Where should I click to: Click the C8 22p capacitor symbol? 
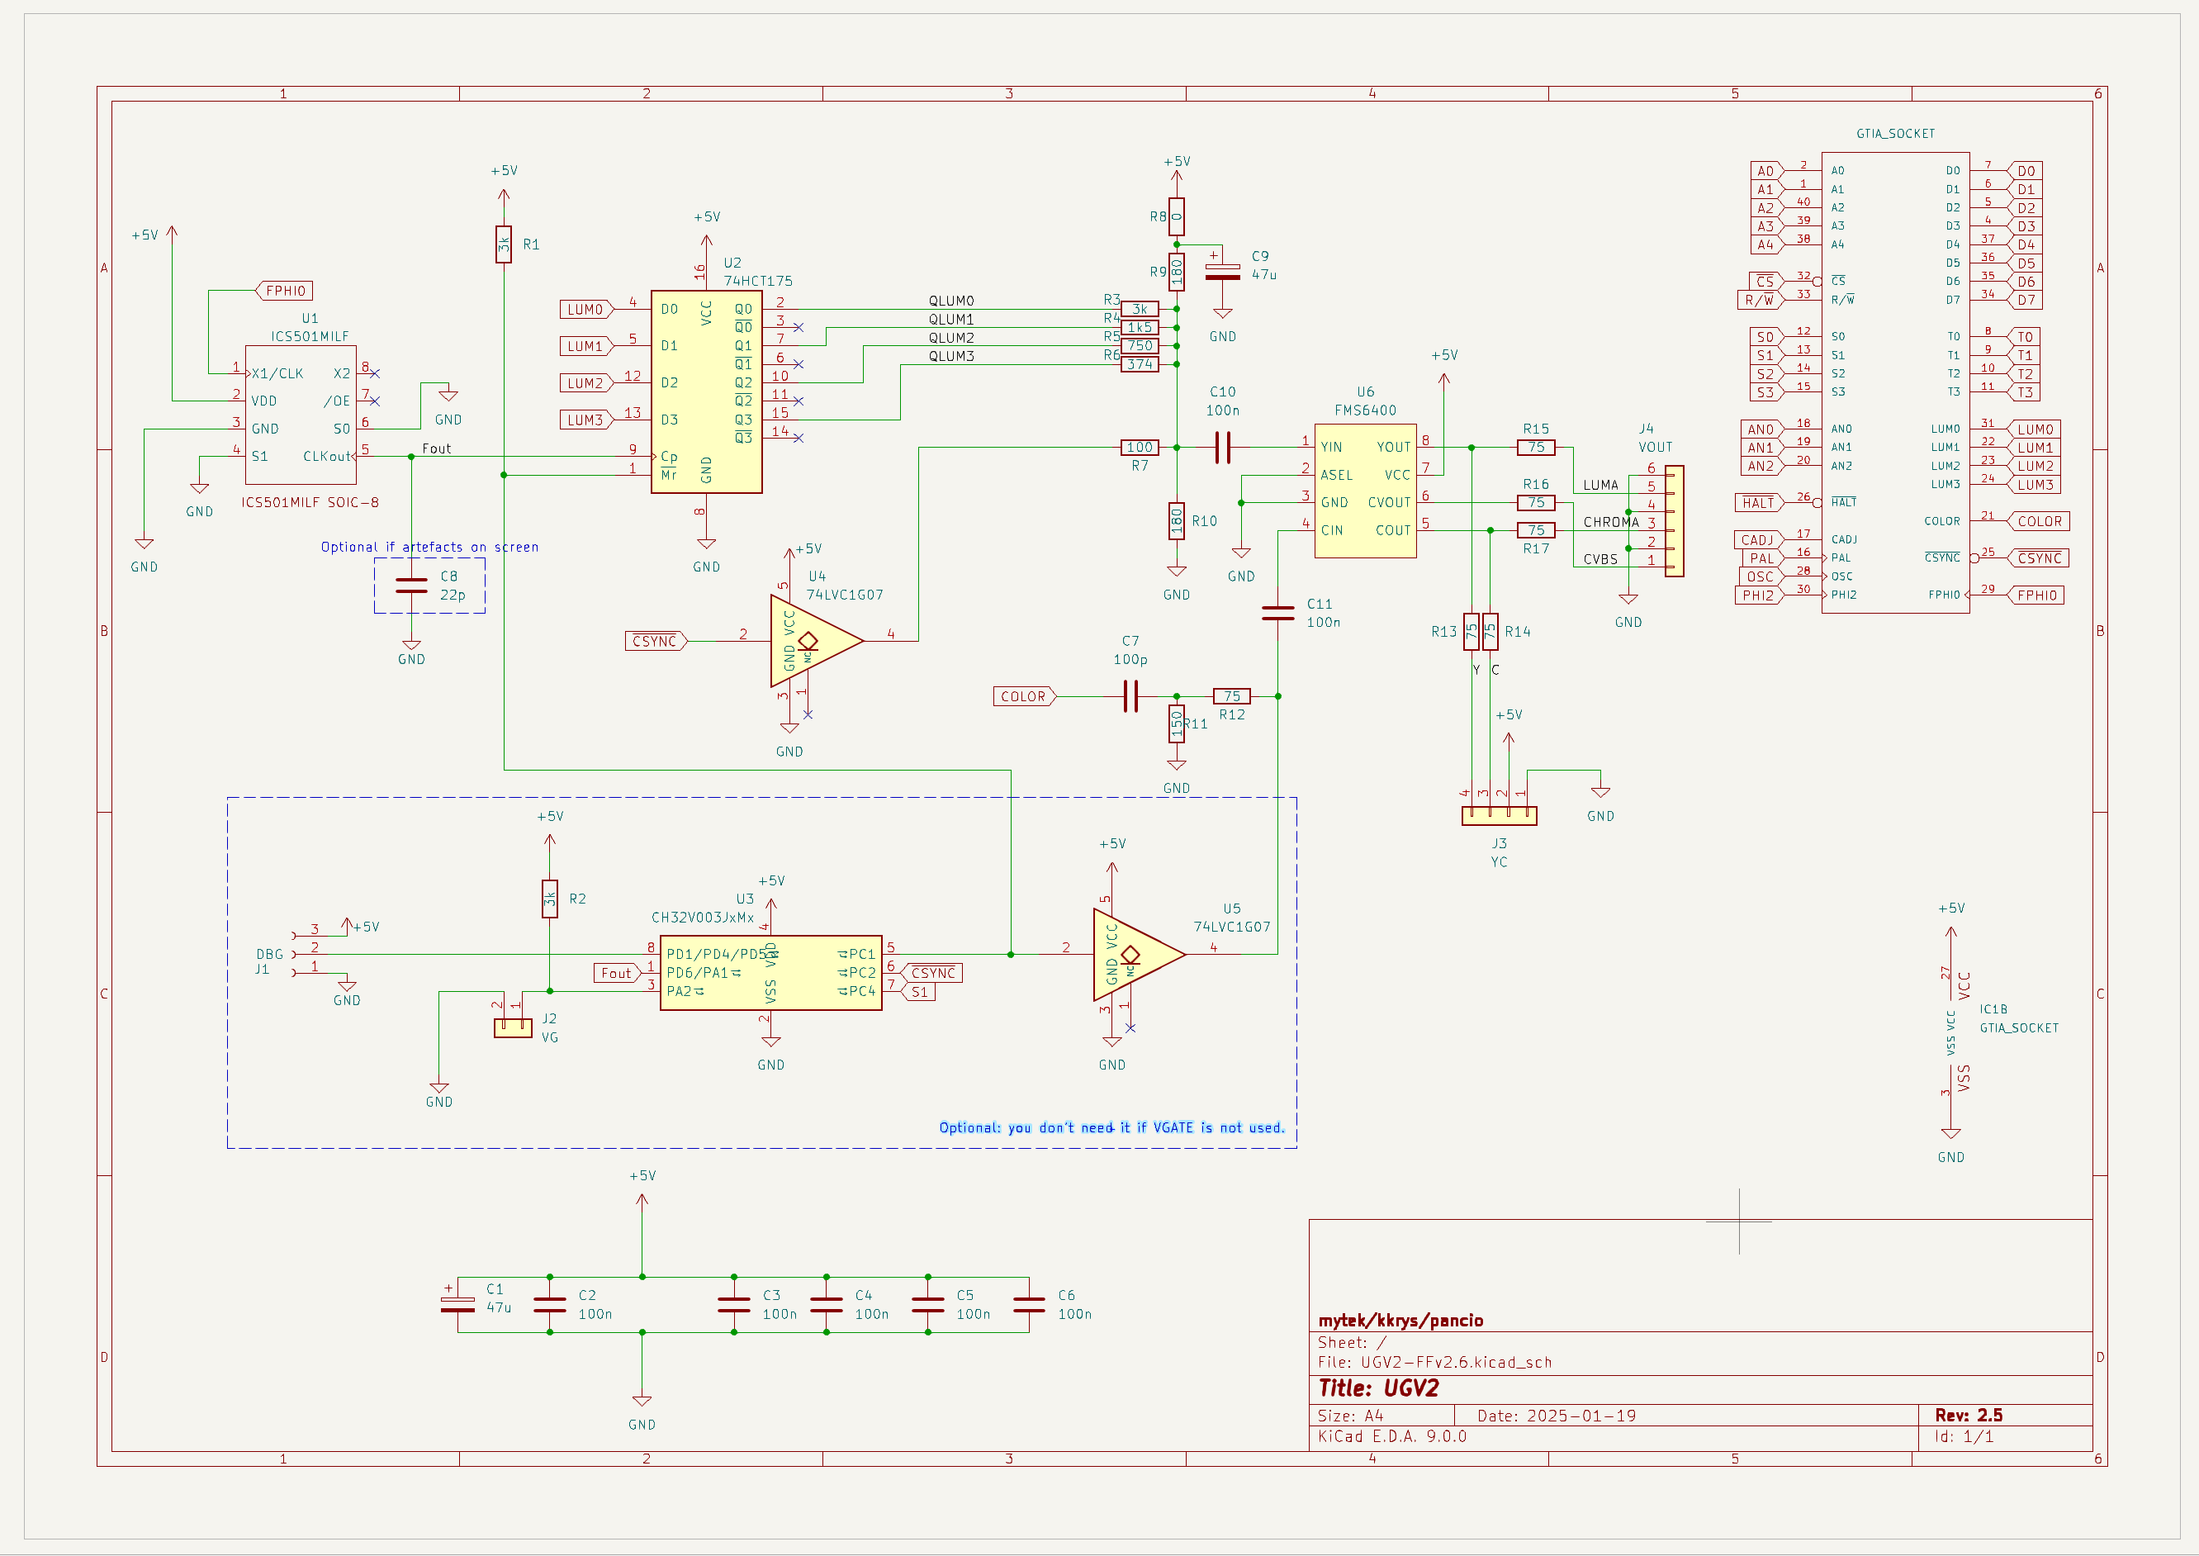[x=411, y=586]
